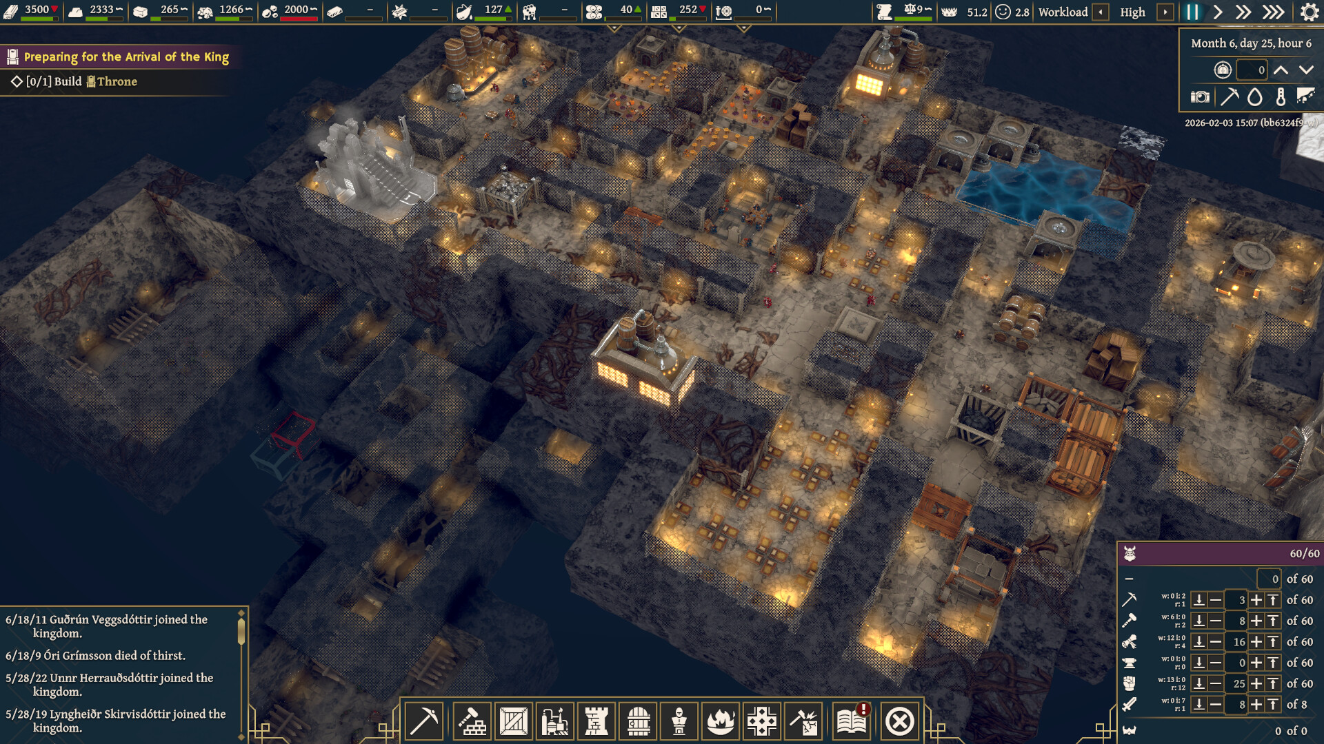Select the mining pickaxe tool

[x=423, y=720]
